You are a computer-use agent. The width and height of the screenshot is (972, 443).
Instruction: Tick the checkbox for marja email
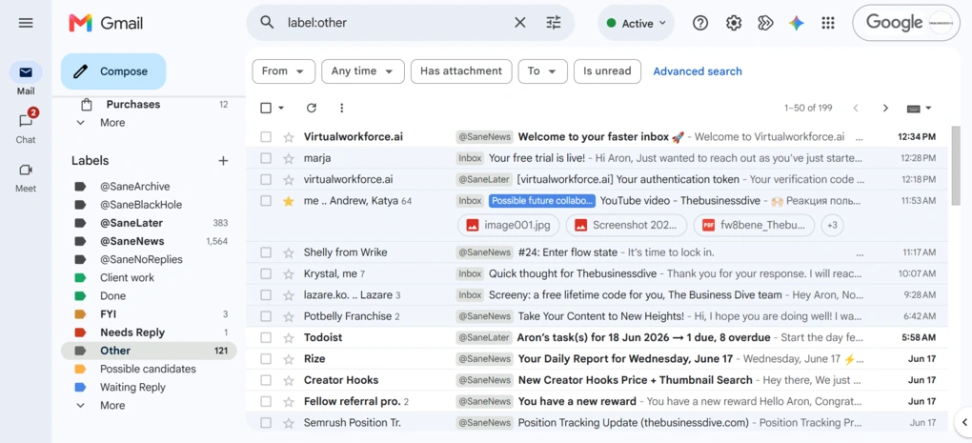(x=266, y=158)
